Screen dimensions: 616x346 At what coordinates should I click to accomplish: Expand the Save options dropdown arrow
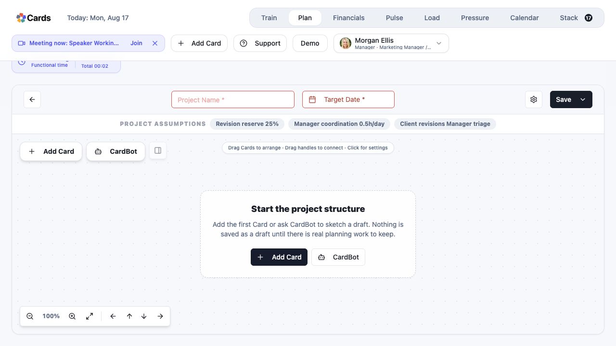[x=583, y=99]
